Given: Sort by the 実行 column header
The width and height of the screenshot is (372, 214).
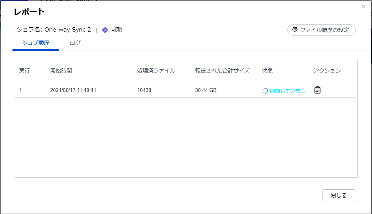Looking at the screenshot, I should (x=25, y=71).
